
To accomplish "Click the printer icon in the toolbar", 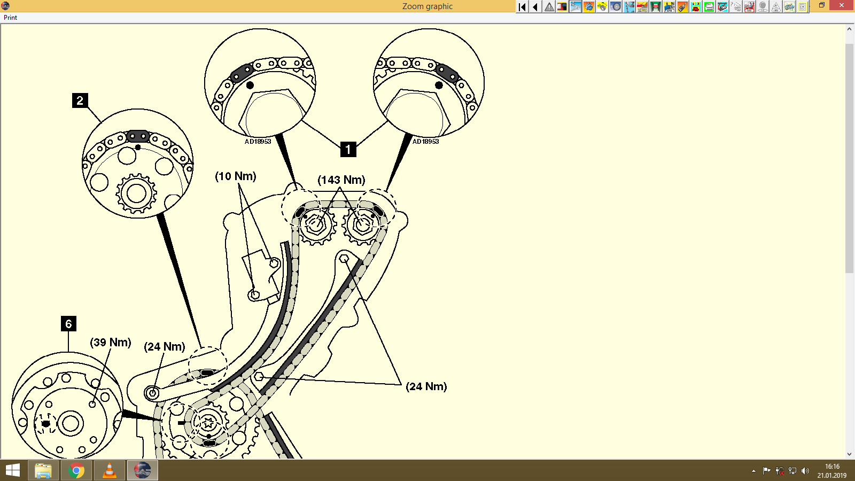I will [x=709, y=7].
